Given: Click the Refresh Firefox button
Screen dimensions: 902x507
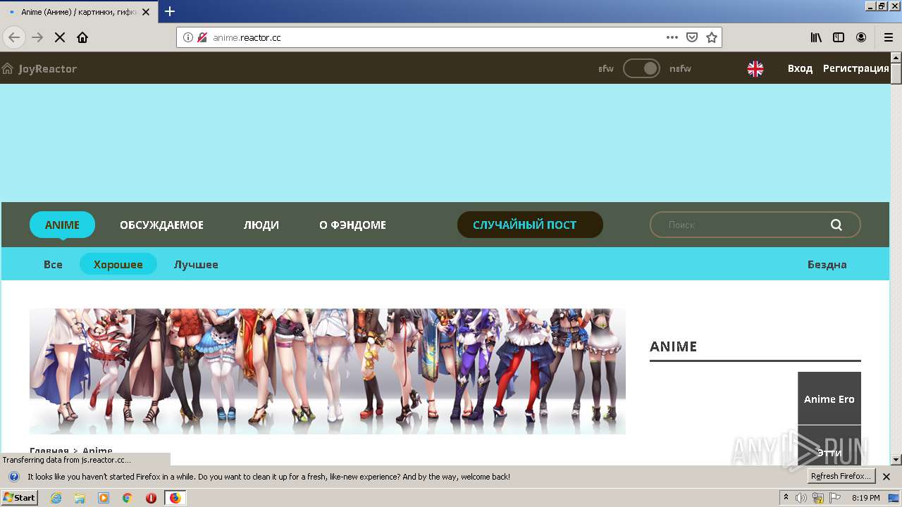Looking at the screenshot, I should (x=841, y=476).
